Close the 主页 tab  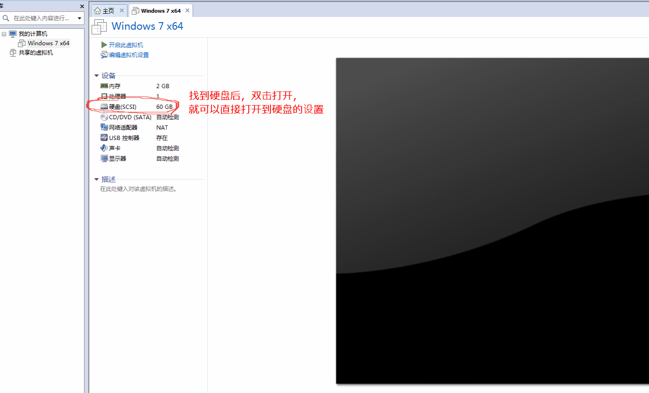pyautogui.click(x=122, y=10)
